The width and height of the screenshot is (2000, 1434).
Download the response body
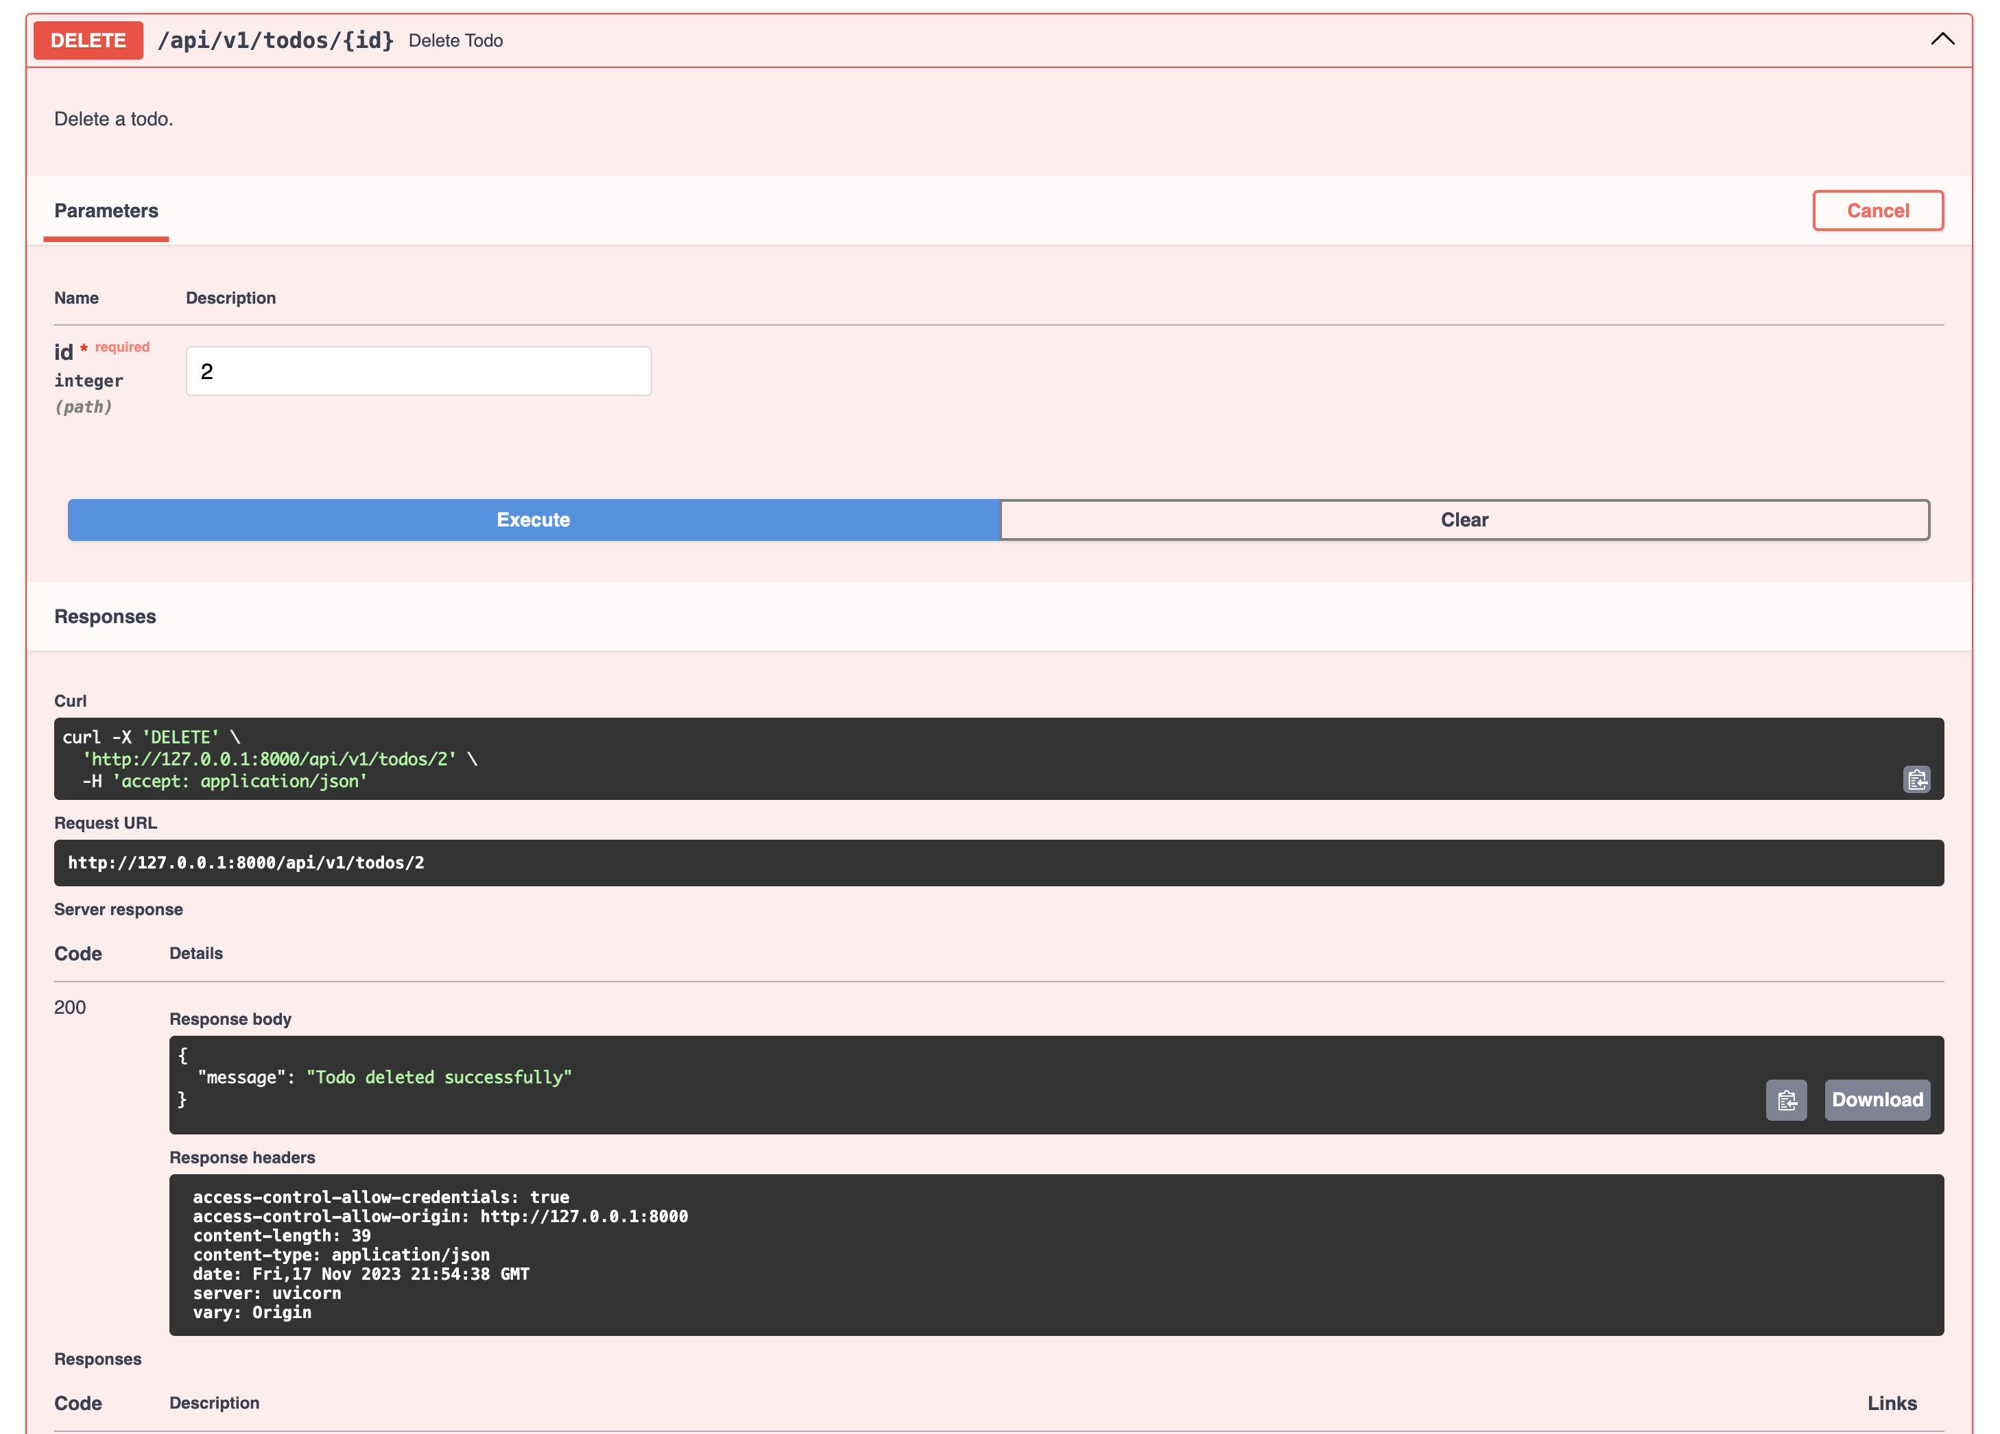(1877, 1100)
